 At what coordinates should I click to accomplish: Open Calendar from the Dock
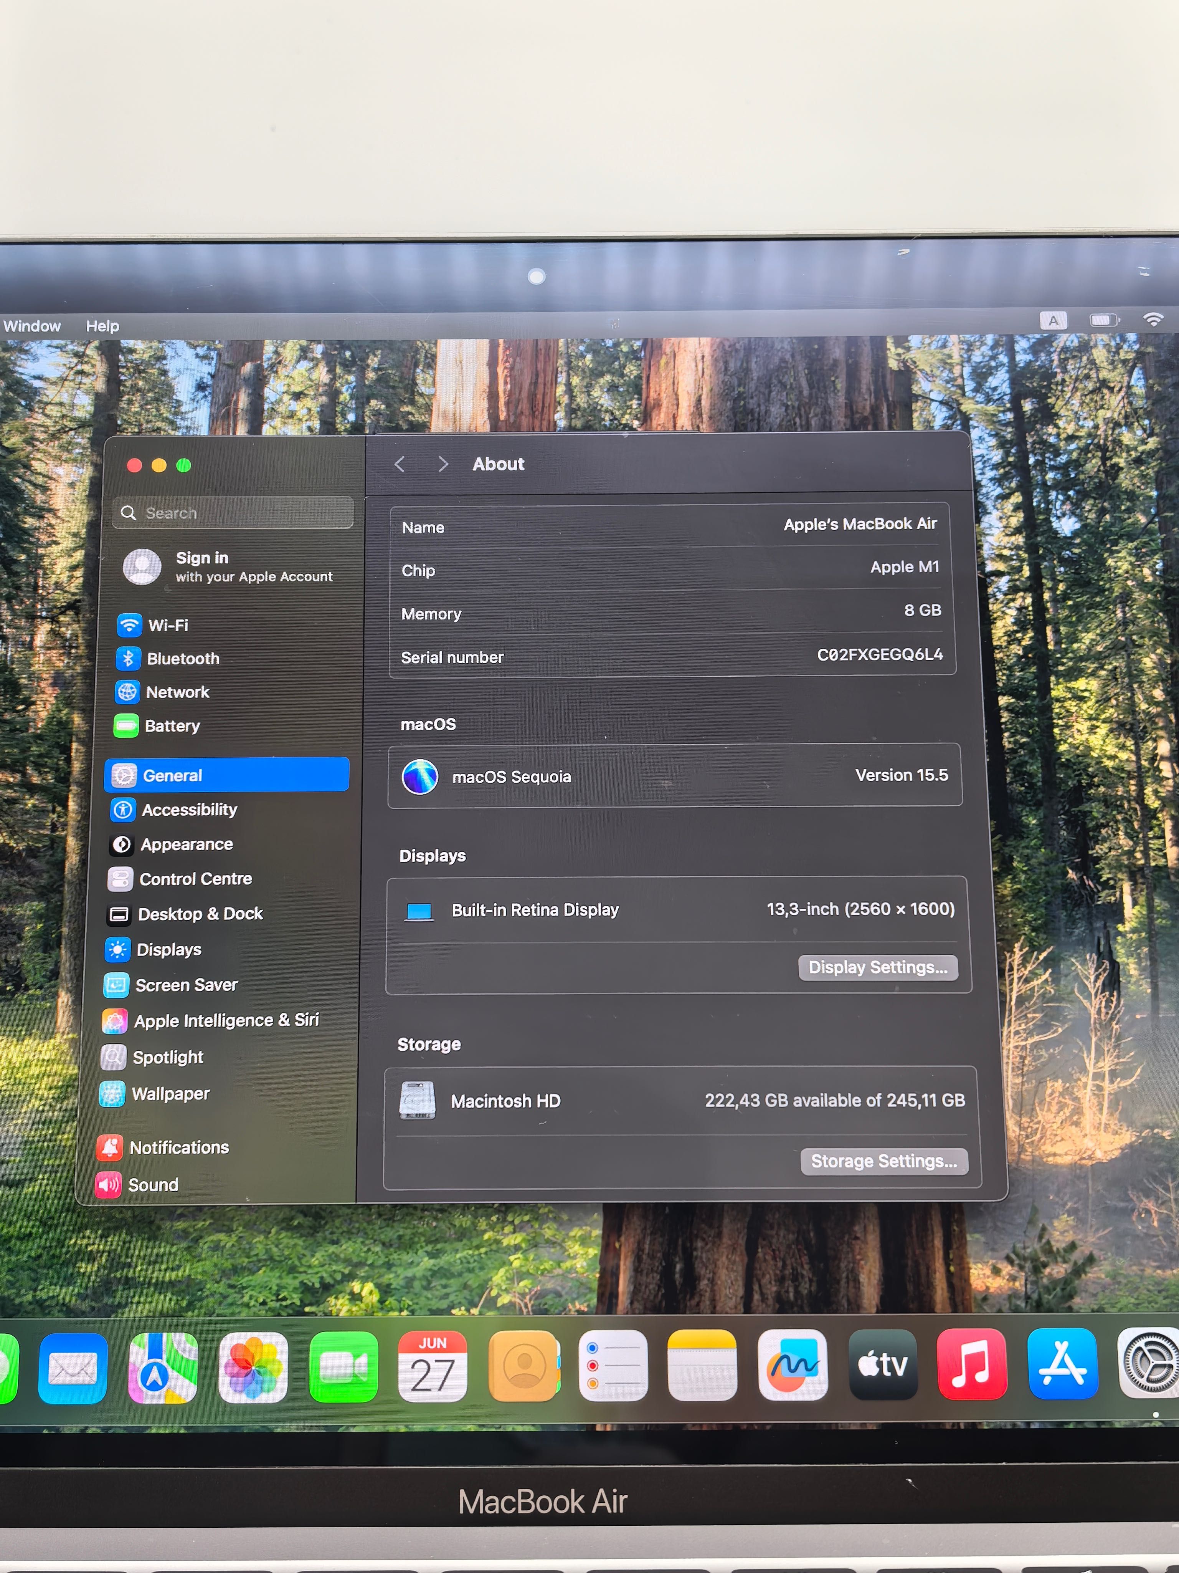433,1366
